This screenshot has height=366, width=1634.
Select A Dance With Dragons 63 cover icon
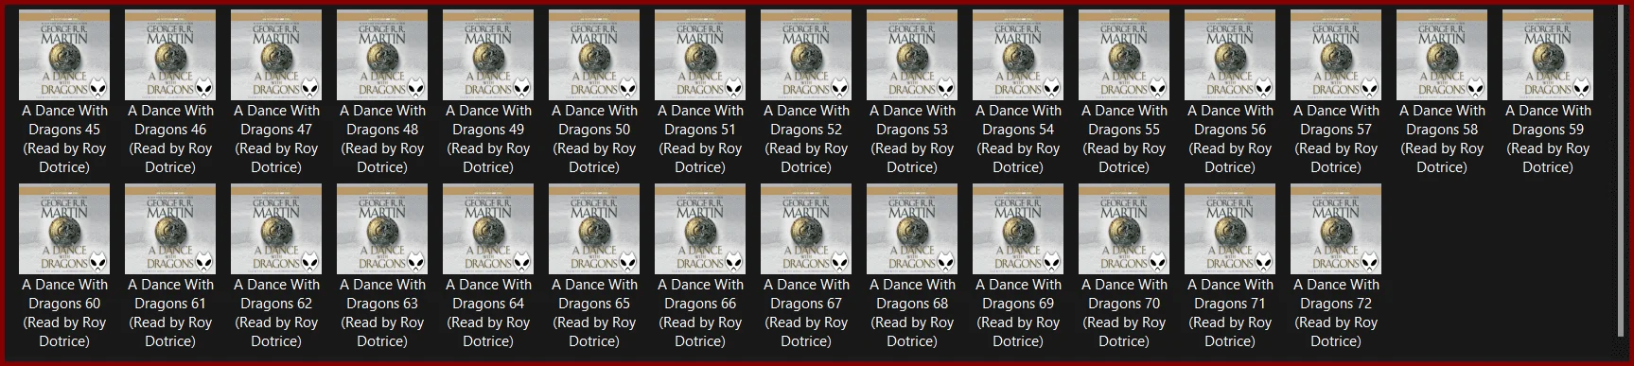382,229
